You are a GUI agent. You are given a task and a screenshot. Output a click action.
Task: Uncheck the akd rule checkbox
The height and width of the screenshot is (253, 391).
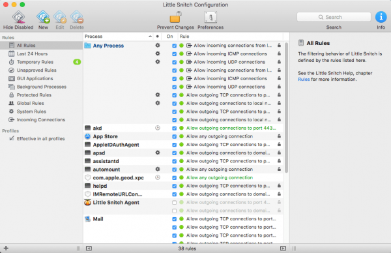(174, 128)
